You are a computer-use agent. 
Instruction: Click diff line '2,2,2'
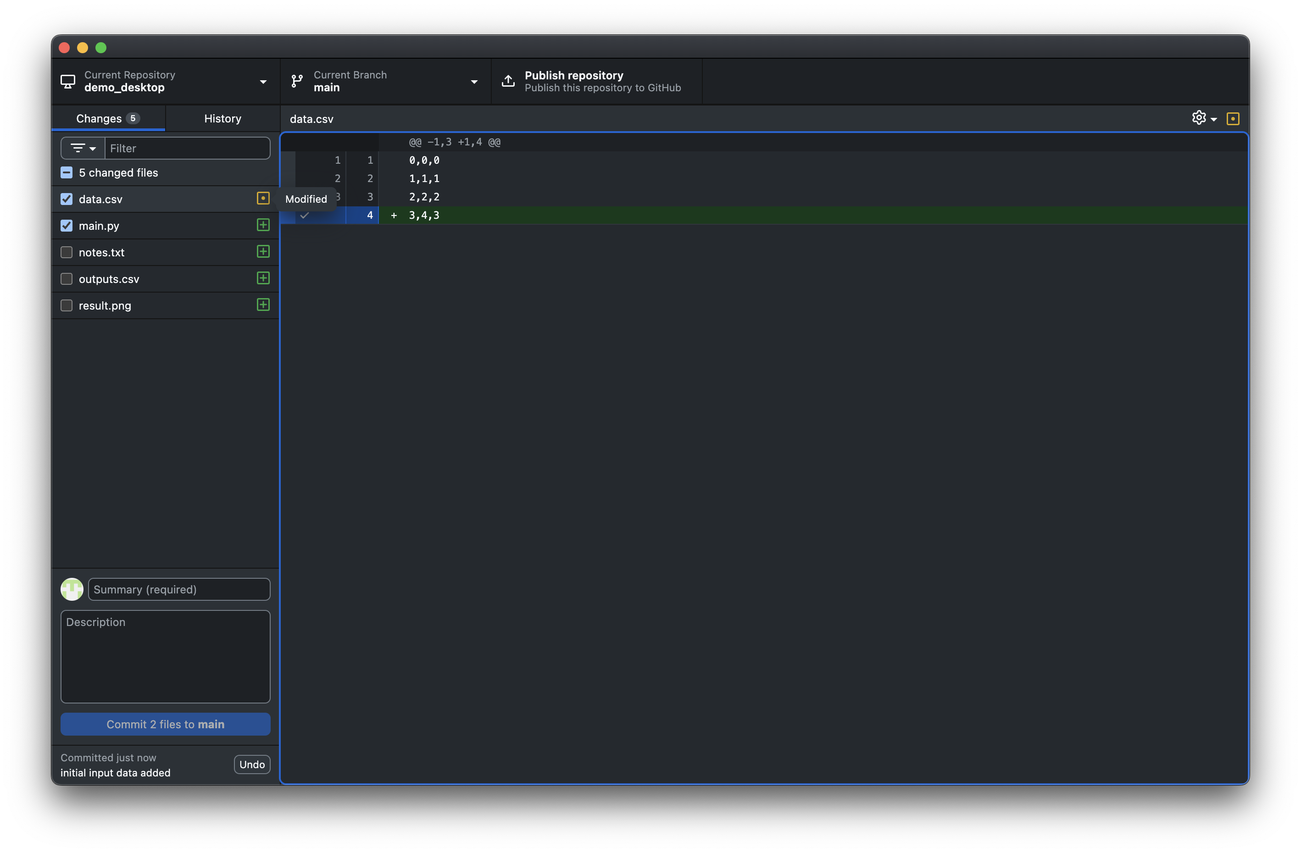[424, 197]
